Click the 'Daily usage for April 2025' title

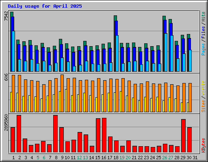click(45, 6)
